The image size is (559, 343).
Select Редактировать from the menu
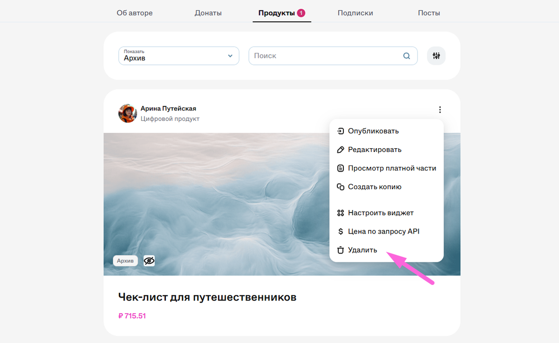point(386,150)
